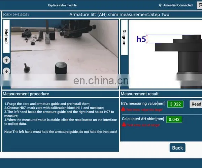Go Back to the previous step
This screenshot has height=168, width=202.
coord(177,148)
